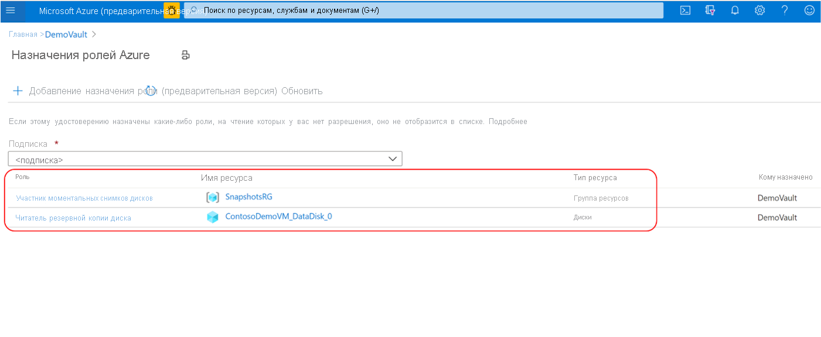The width and height of the screenshot is (821, 337).
Task: Click the Имя ресурса column header
Action: (x=227, y=178)
